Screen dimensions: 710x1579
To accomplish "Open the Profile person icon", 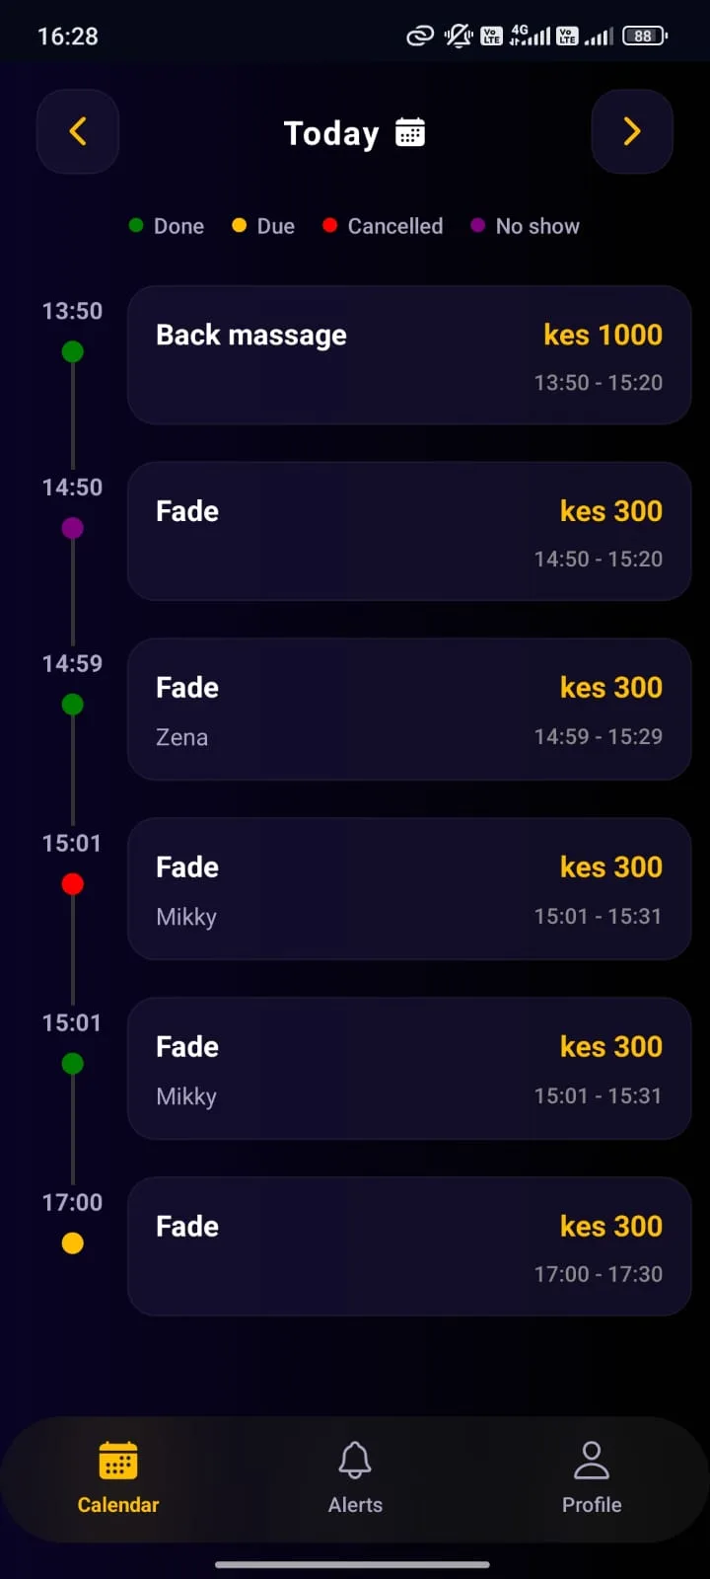I will tap(592, 1461).
